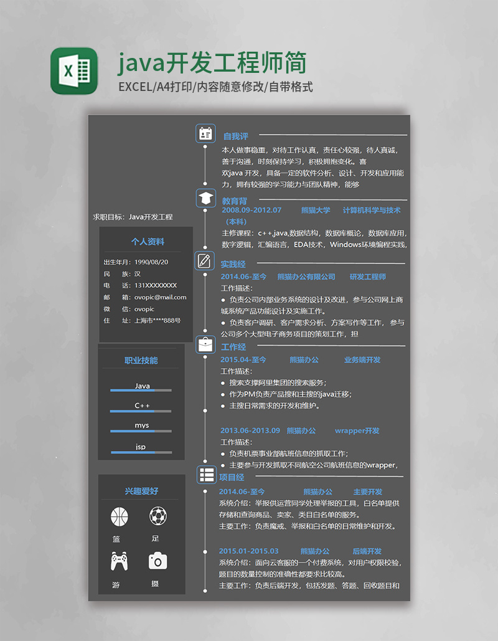498x641 pixels.
Task: Click the soccer ball icon labeled 足
Action: click(158, 517)
